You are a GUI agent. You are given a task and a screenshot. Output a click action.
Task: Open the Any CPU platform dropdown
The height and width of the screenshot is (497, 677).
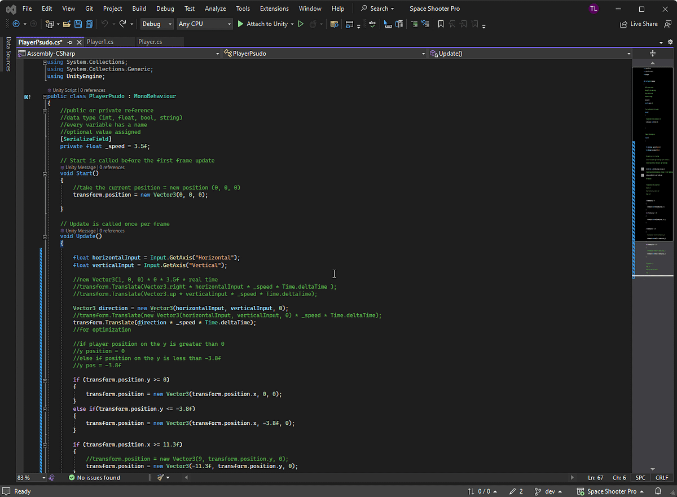tap(204, 24)
